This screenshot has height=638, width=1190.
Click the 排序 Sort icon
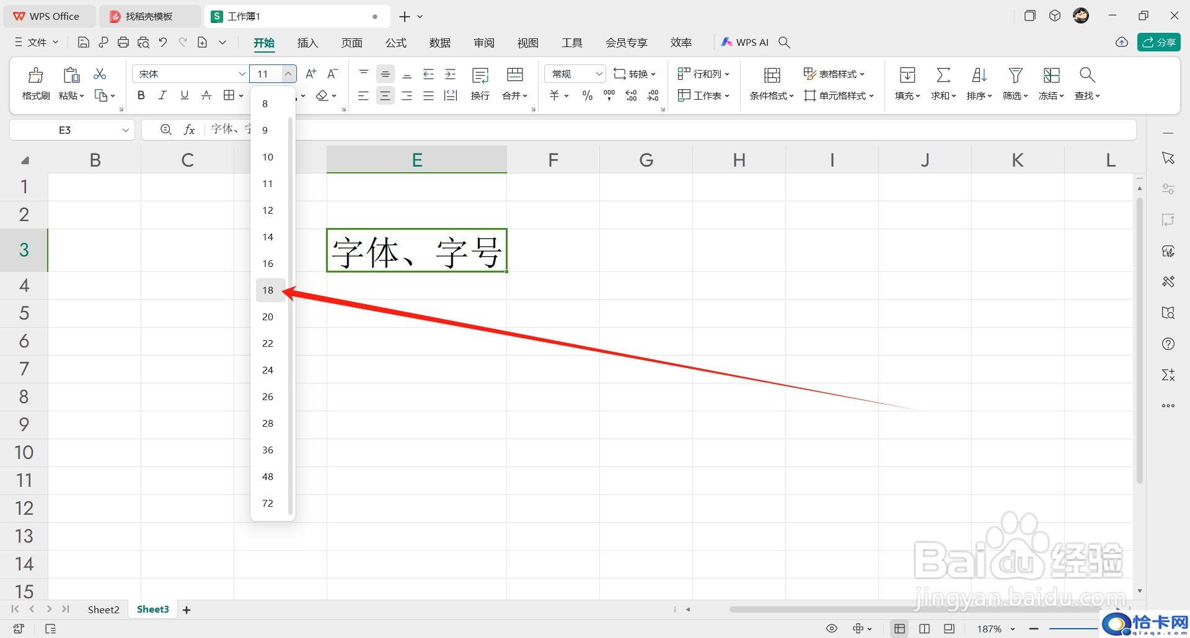(979, 75)
